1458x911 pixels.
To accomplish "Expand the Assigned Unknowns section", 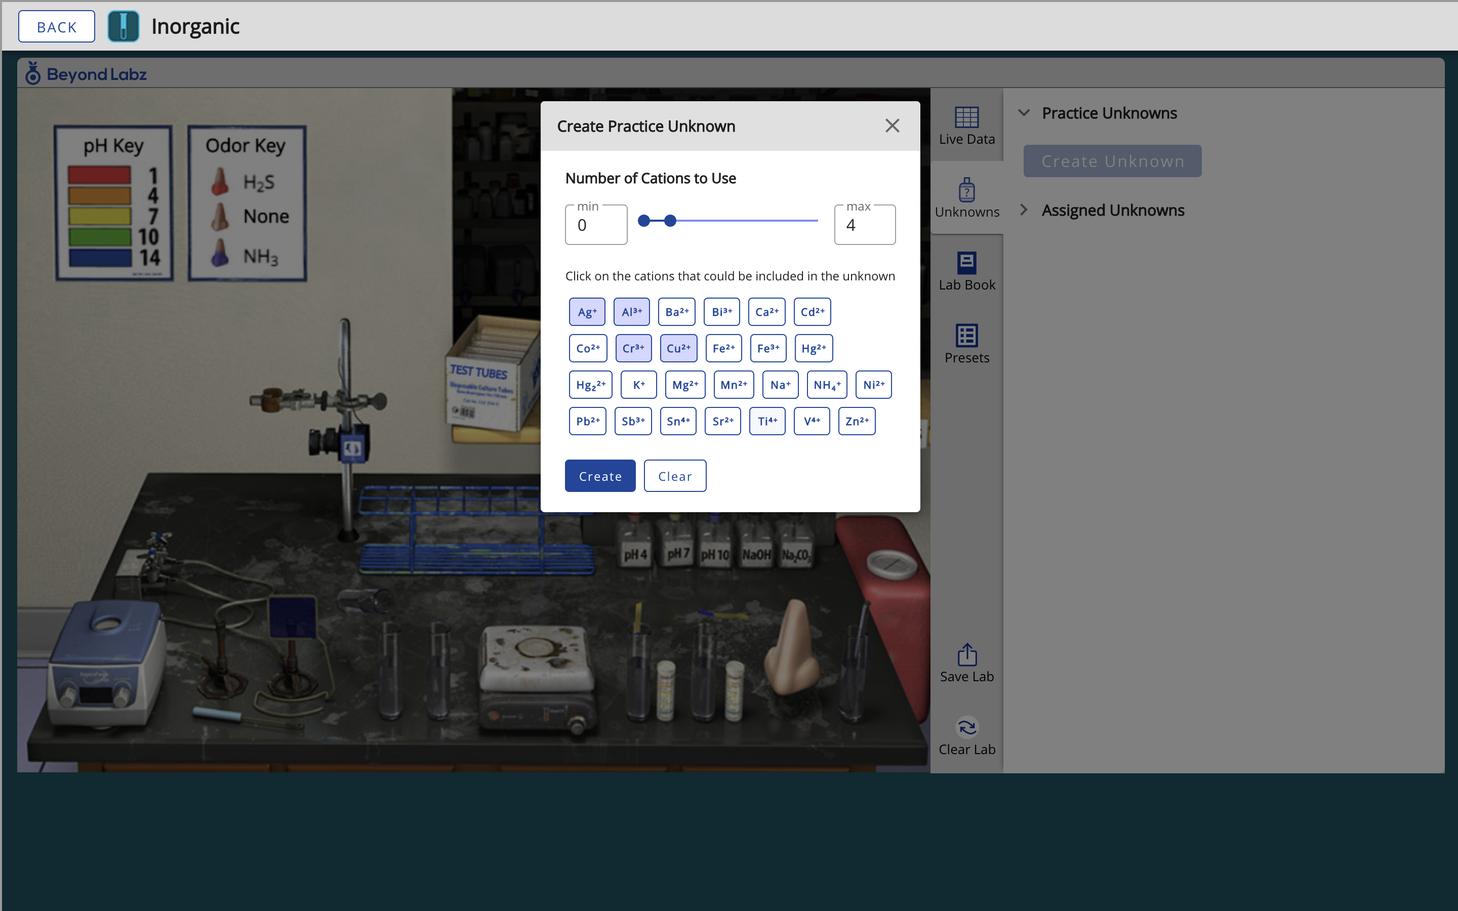I will click(1024, 210).
